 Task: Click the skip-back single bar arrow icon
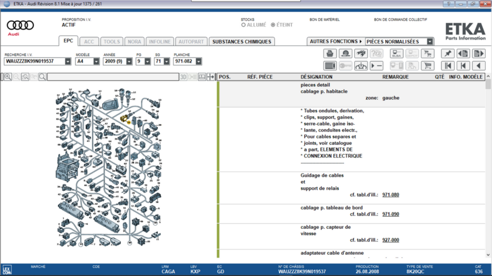pyautogui.click(x=463, y=66)
